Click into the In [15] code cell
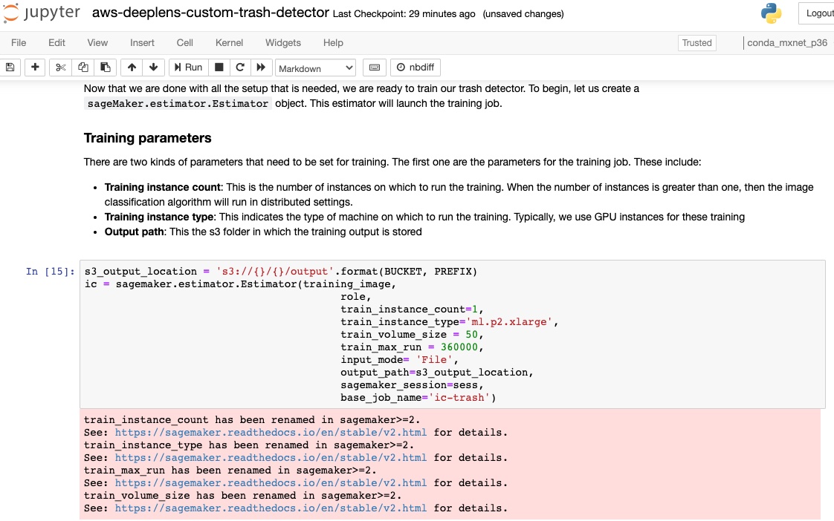 453,335
